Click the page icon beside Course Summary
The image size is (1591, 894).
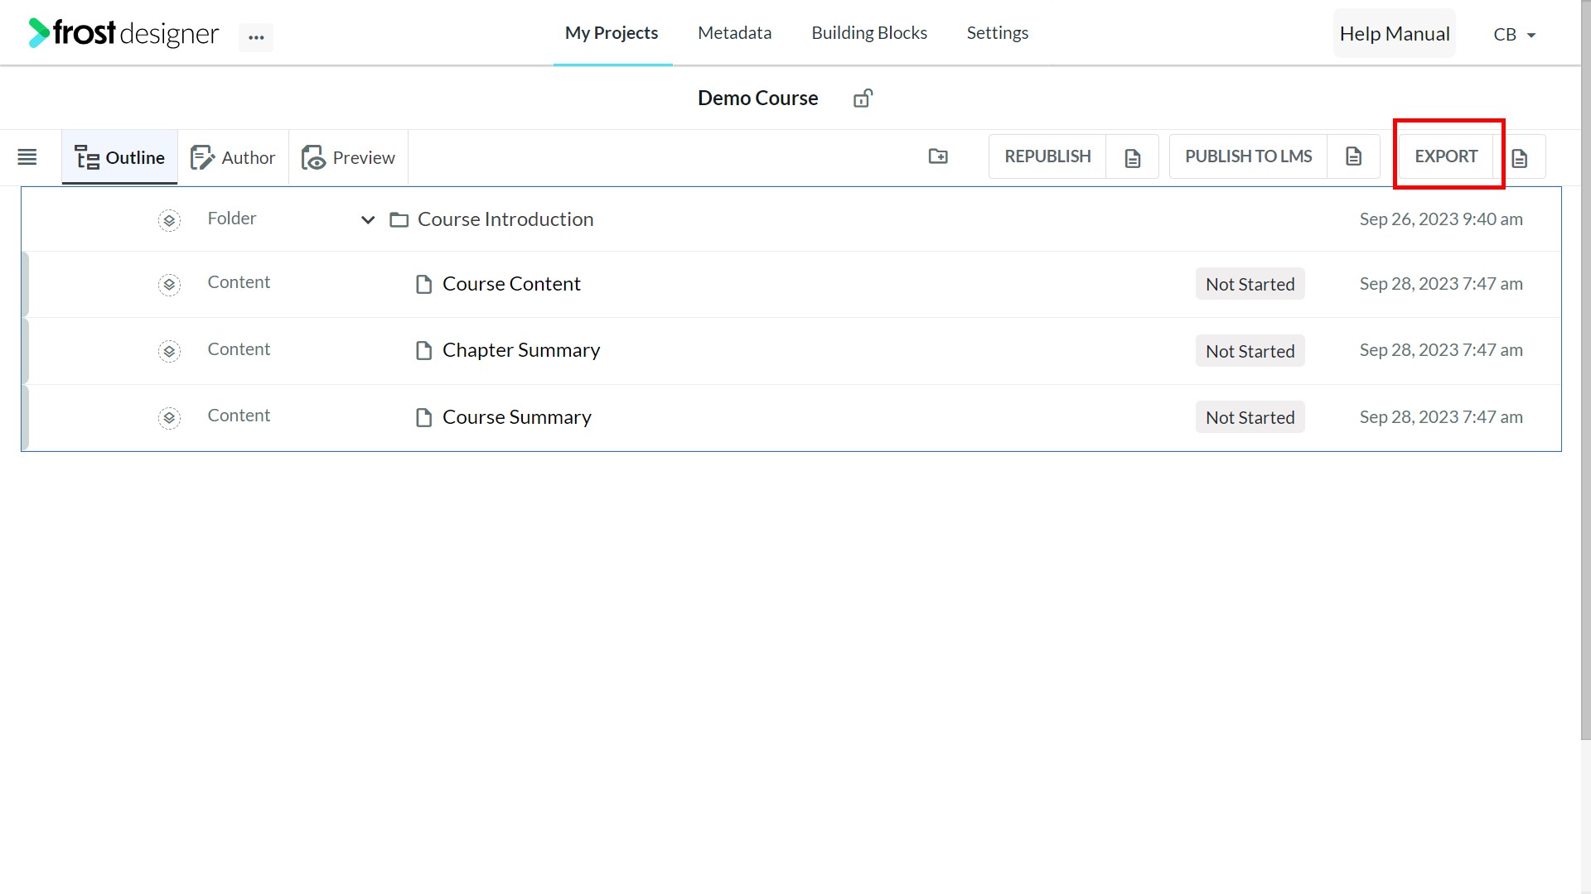point(423,418)
